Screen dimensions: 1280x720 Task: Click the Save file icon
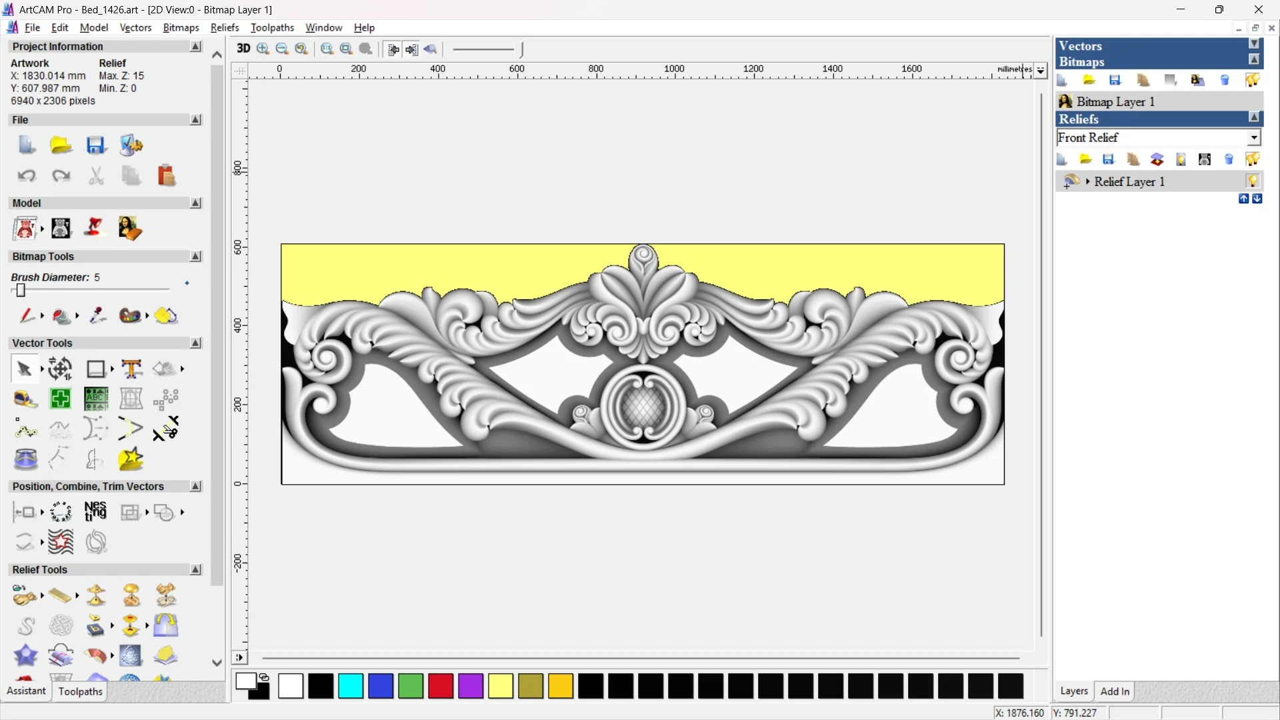95,145
